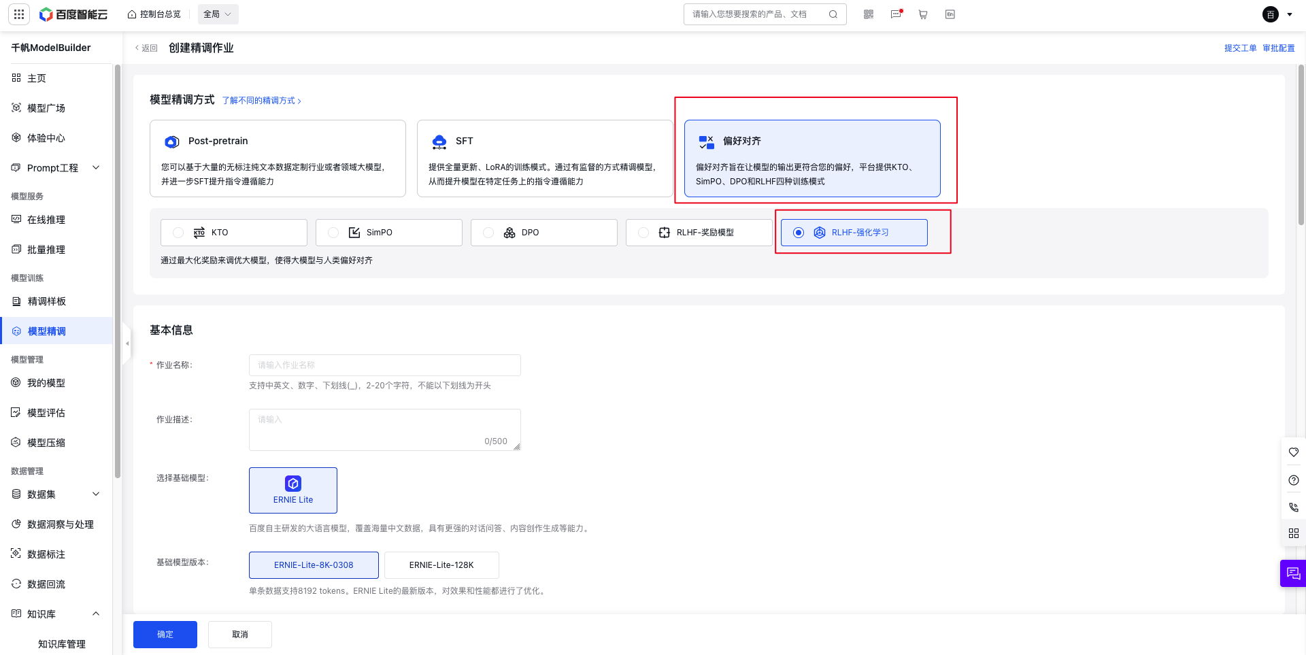Click the KTO option icon
The width and height of the screenshot is (1306, 655).
tap(199, 233)
